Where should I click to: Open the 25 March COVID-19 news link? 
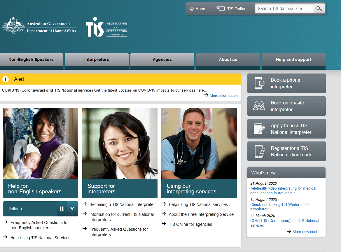tap(284, 223)
